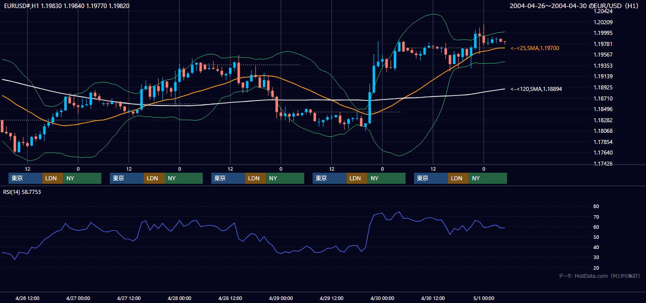Pick RSI axis level 40
This screenshot has width=646, height=303.
coord(596,247)
